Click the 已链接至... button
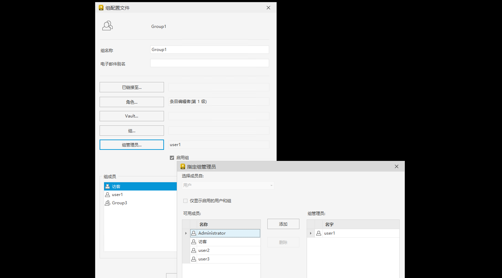This screenshot has width=502, height=278. tap(132, 87)
